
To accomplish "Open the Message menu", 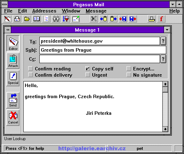I will click(96, 11).
